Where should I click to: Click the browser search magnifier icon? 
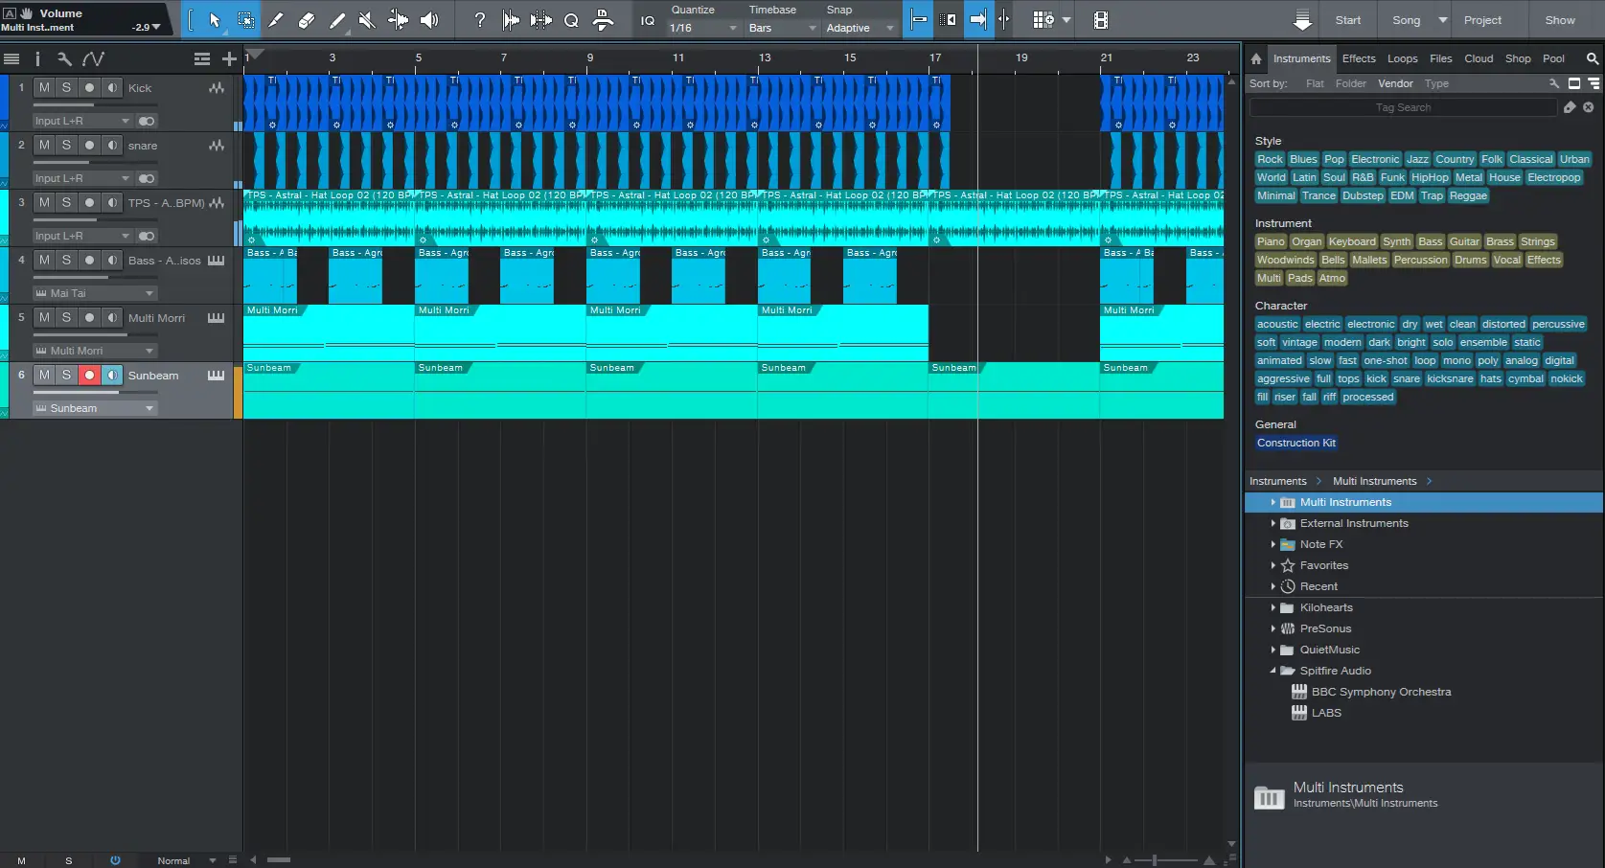1592,58
